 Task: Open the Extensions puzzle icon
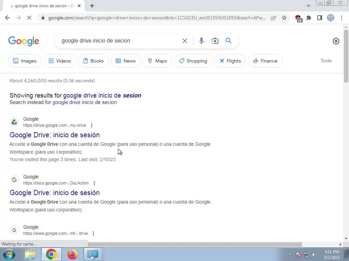pos(309,18)
